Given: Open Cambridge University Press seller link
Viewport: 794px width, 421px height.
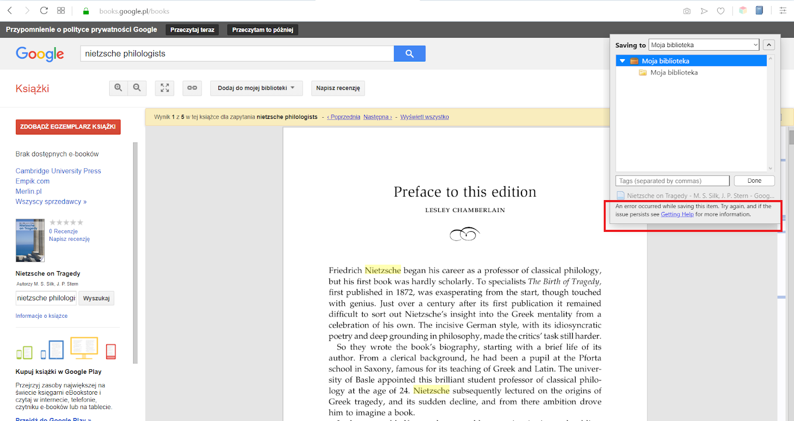Looking at the screenshot, I should 58,171.
